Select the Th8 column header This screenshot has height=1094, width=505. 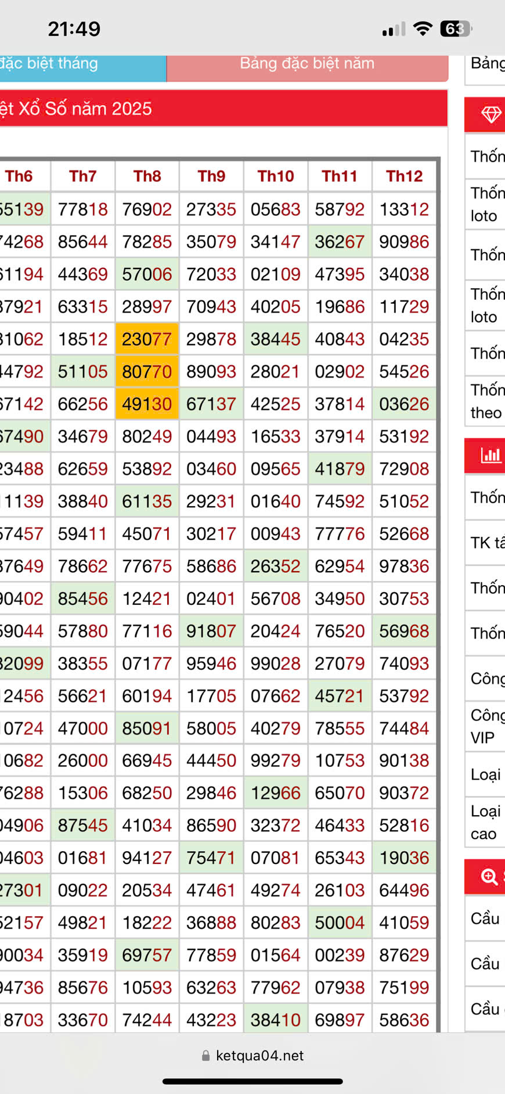(147, 176)
